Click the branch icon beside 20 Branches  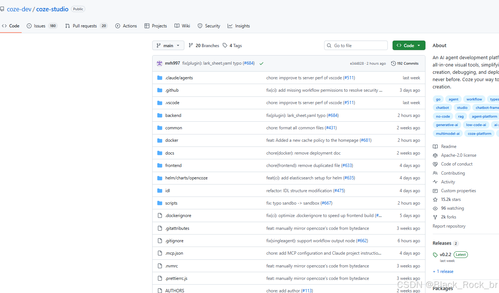click(191, 46)
